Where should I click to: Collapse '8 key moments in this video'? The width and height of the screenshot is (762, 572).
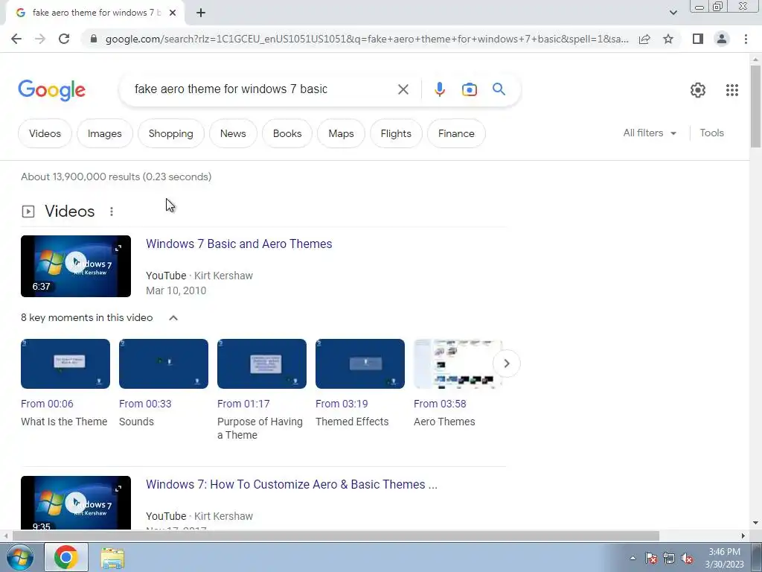point(173,317)
